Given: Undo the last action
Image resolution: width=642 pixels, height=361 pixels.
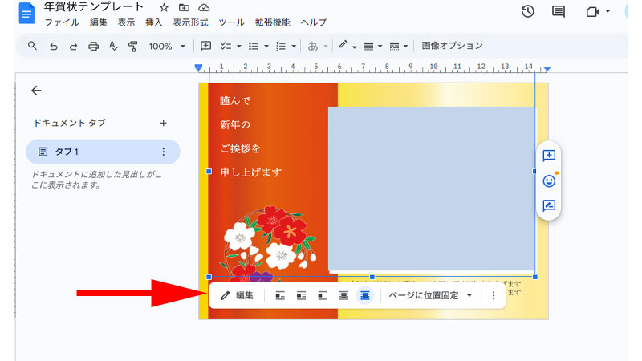Looking at the screenshot, I should point(53,47).
